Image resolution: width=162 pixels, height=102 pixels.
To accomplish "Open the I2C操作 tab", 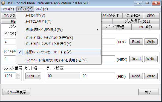I will pyautogui.click(x=146, y=27).
